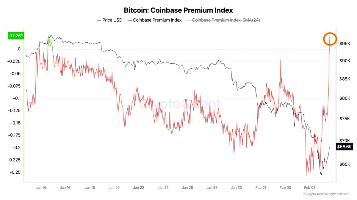This screenshot has height=200, width=357.
Task: Click the Bitcoin: Coinbase Premium Index title
Action: click(178, 10)
